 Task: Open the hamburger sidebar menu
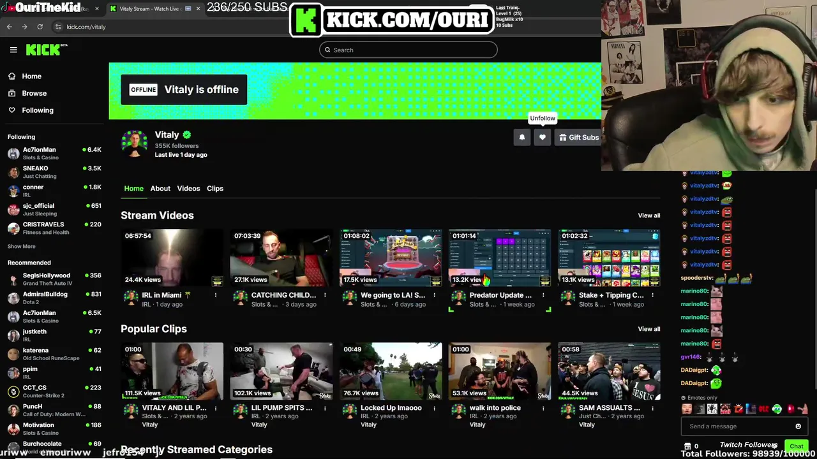point(13,50)
